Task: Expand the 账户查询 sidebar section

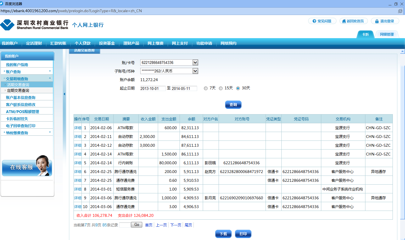Action: [x=27, y=72]
